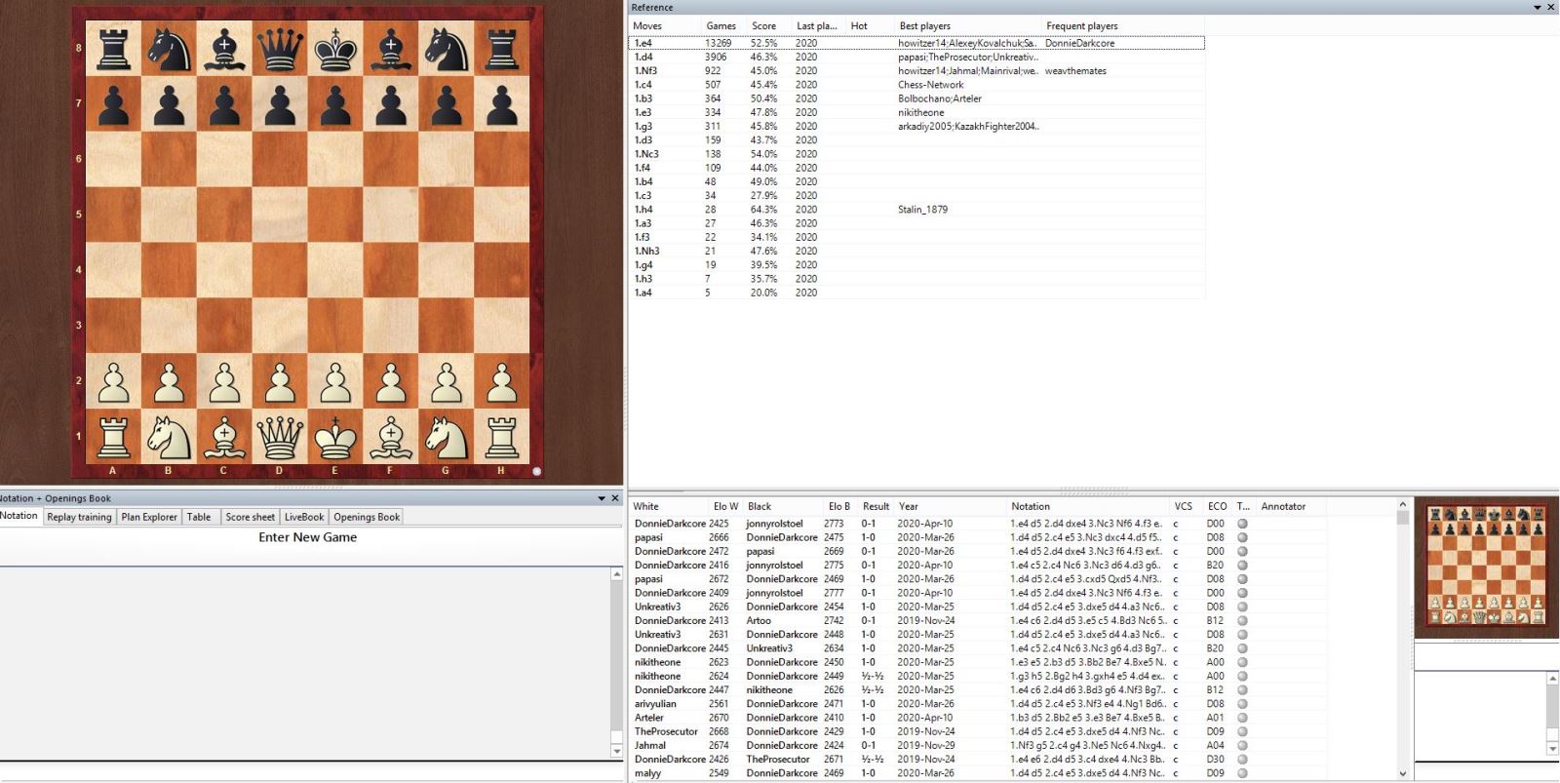
Task: Click the Games column header
Action: click(721, 25)
